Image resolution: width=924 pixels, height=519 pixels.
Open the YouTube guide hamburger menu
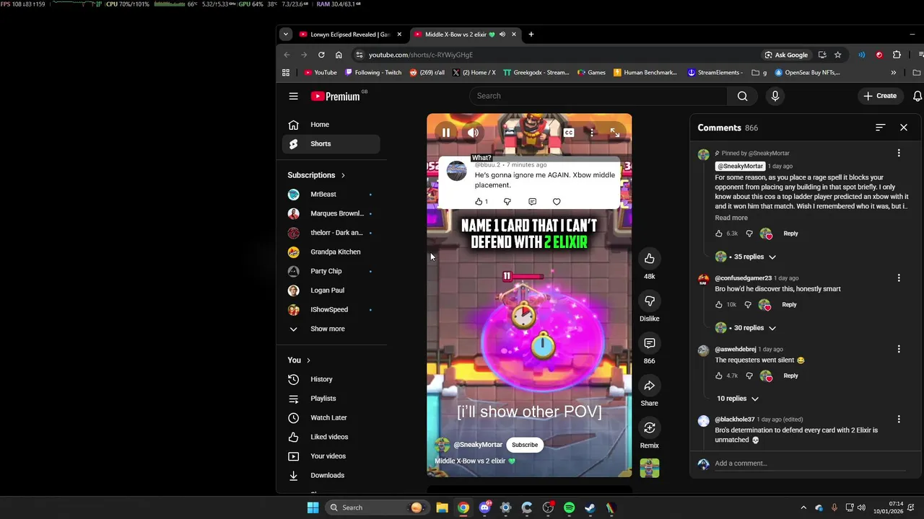pos(293,96)
